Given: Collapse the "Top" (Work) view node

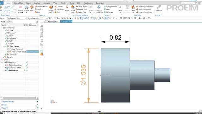Looking at the screenshot, I should tap(4, 47).
